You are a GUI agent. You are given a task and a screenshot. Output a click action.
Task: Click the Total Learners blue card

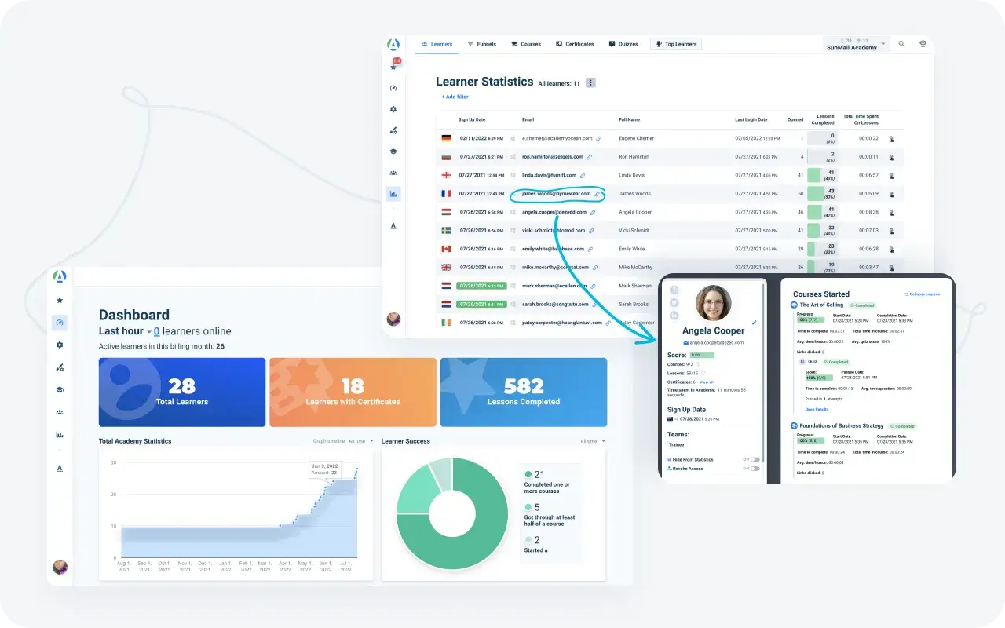181,392
